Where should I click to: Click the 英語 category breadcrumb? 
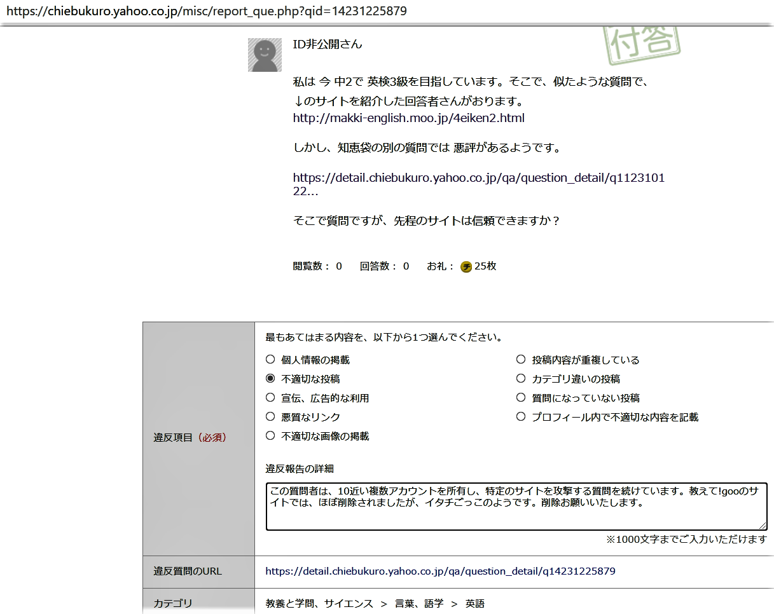click(474, 604)
